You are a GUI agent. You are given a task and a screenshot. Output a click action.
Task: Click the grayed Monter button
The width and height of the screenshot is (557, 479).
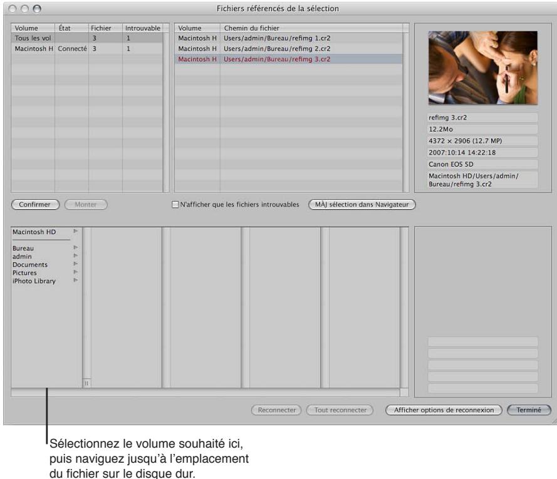pyautogui.click(x=86, y=205)
